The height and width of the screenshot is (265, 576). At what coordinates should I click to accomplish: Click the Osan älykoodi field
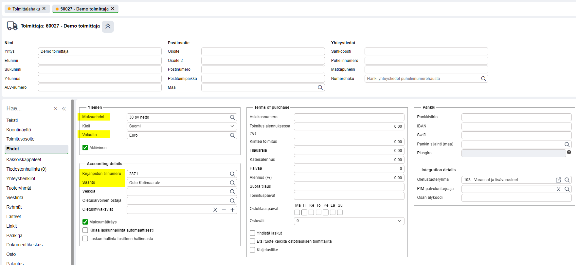click(x=516, y=198)
